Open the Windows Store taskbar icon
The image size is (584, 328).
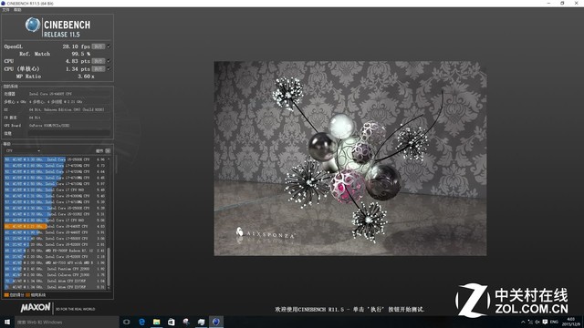coord(172,322)
